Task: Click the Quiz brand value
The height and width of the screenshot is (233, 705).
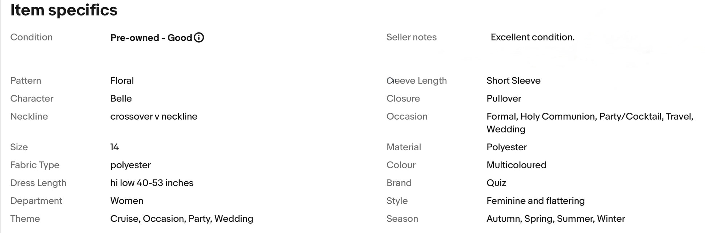Action: pyautogui.click(x=496, y=183)
